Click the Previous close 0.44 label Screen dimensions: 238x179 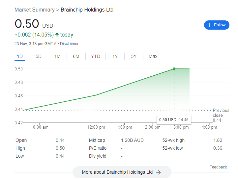click(x=221, y=115)
